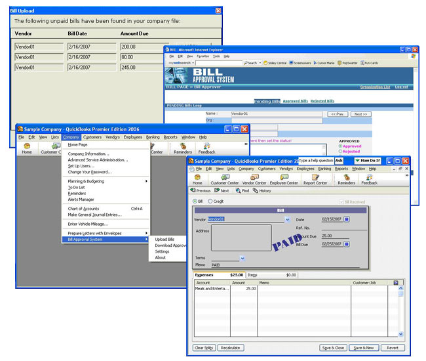This screenshot has width=426, height=361.
Task: Open Company menu in back QuickBooks window
Action: click(71, 137)
